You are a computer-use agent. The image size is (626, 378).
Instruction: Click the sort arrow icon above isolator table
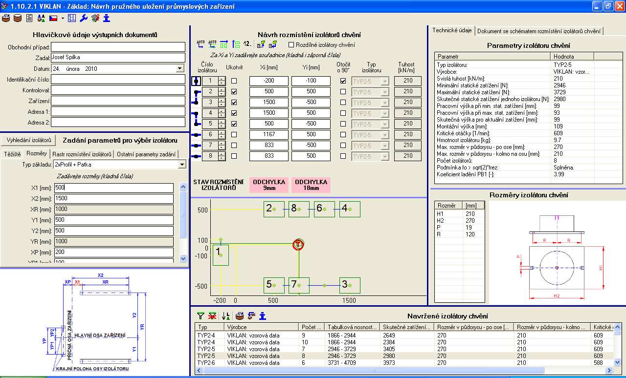[x=225, y=316]
